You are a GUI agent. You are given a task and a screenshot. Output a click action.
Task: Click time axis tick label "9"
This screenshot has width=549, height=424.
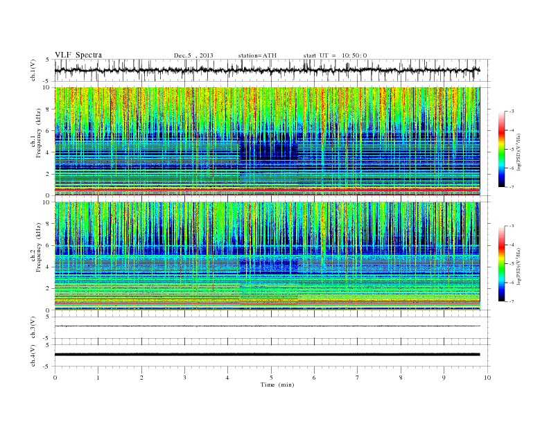click(x=444, y=378)
